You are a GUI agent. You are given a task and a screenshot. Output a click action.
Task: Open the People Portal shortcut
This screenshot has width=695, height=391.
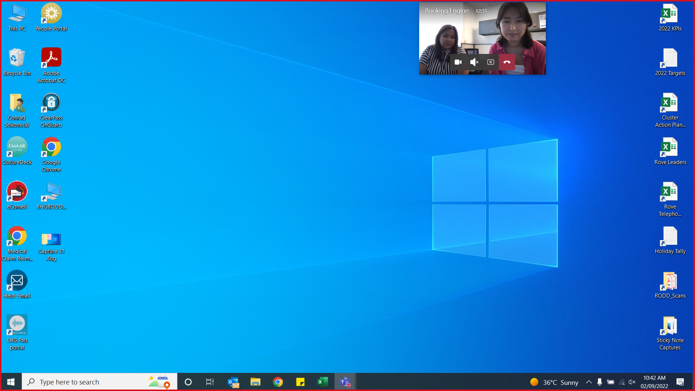tap(51, 18)
